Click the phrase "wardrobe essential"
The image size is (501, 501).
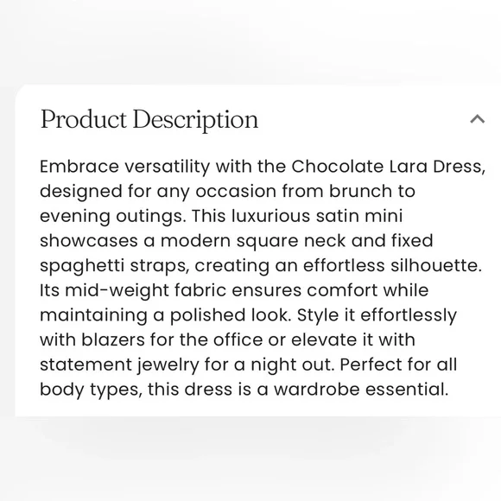pos(359,390)
